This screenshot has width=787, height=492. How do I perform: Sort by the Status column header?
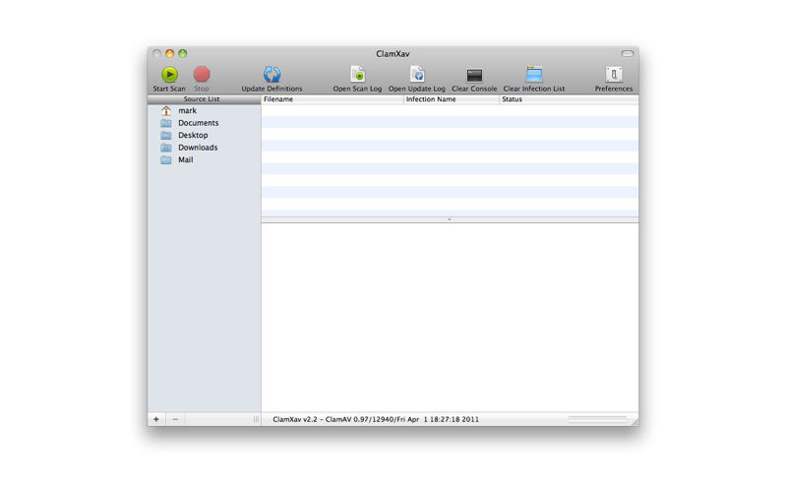(x=569, y=99)
